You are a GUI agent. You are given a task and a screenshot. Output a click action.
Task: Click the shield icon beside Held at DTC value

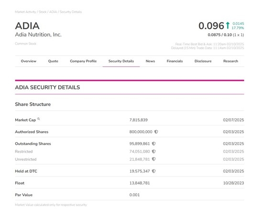153,171
